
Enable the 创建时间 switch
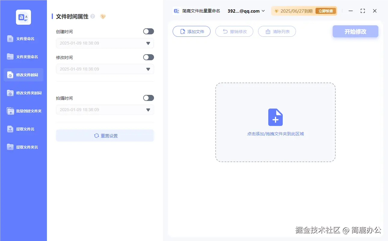[x=148, y=31]
